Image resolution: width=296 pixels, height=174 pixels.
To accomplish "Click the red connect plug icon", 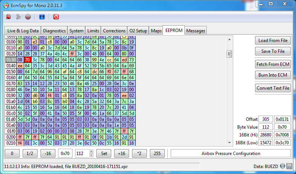I will pos(9,17).
